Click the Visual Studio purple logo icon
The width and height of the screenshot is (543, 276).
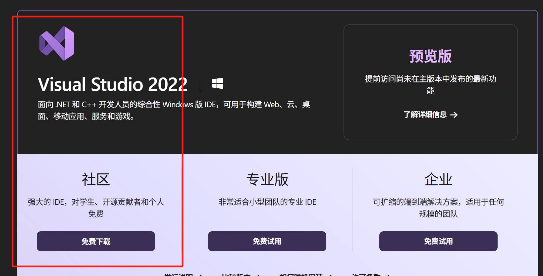[x=57, y=43]
